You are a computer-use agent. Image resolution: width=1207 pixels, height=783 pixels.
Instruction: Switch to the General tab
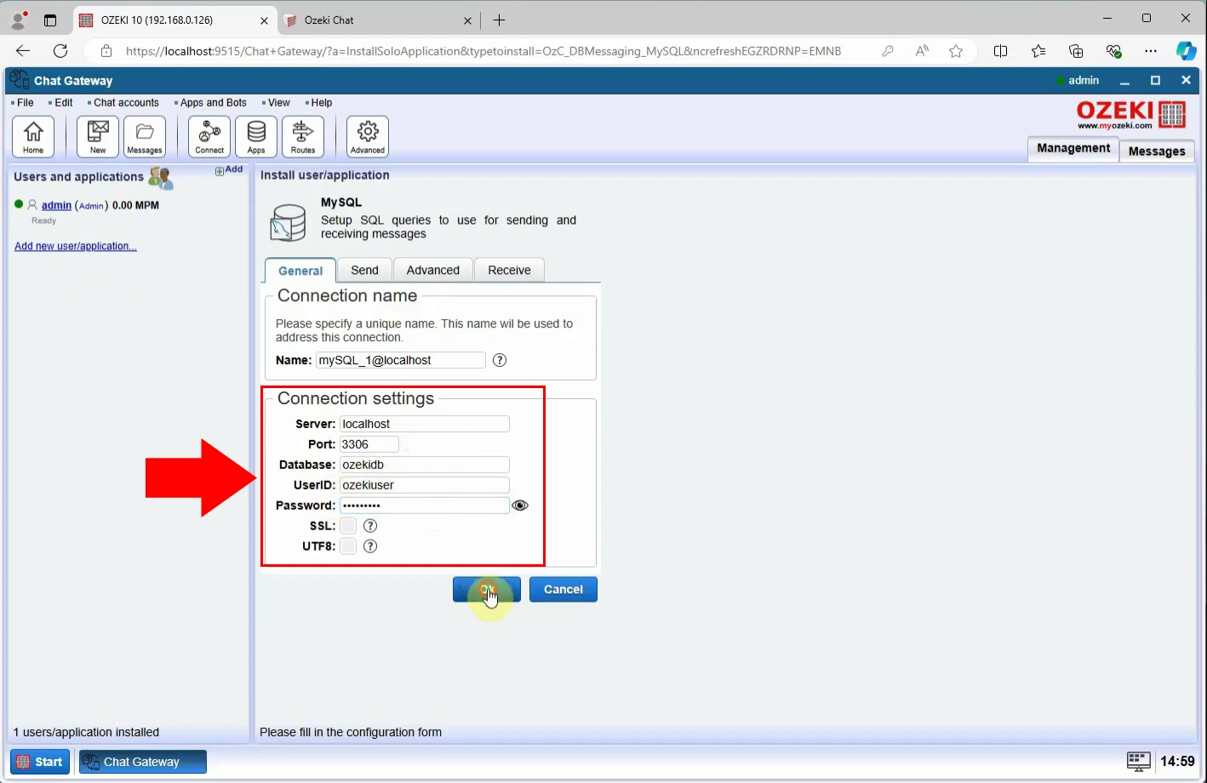[300, 271]
